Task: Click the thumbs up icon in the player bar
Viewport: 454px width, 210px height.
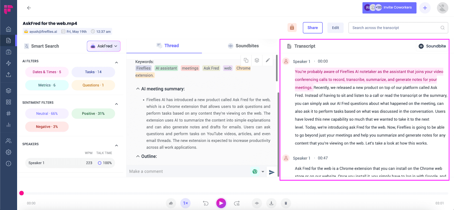Action: point(171,203)
